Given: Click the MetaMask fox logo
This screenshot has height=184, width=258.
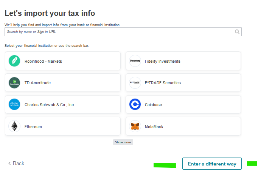Looking at the screenshot, I should tap(135, 126).
